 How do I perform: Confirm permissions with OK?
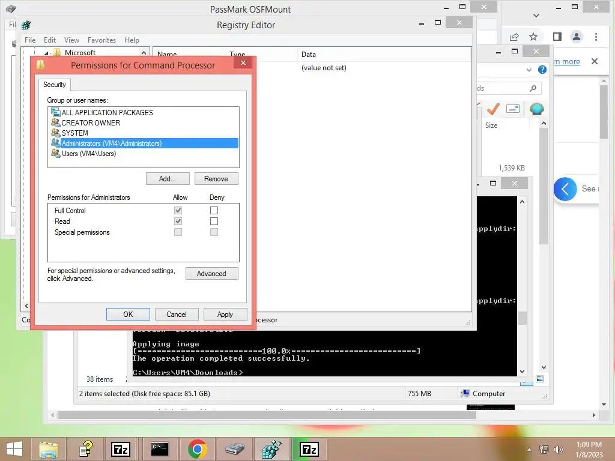point(128,315)
